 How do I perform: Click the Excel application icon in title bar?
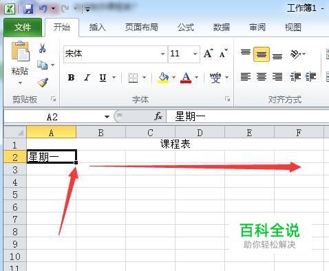click(x=10, y=9)
